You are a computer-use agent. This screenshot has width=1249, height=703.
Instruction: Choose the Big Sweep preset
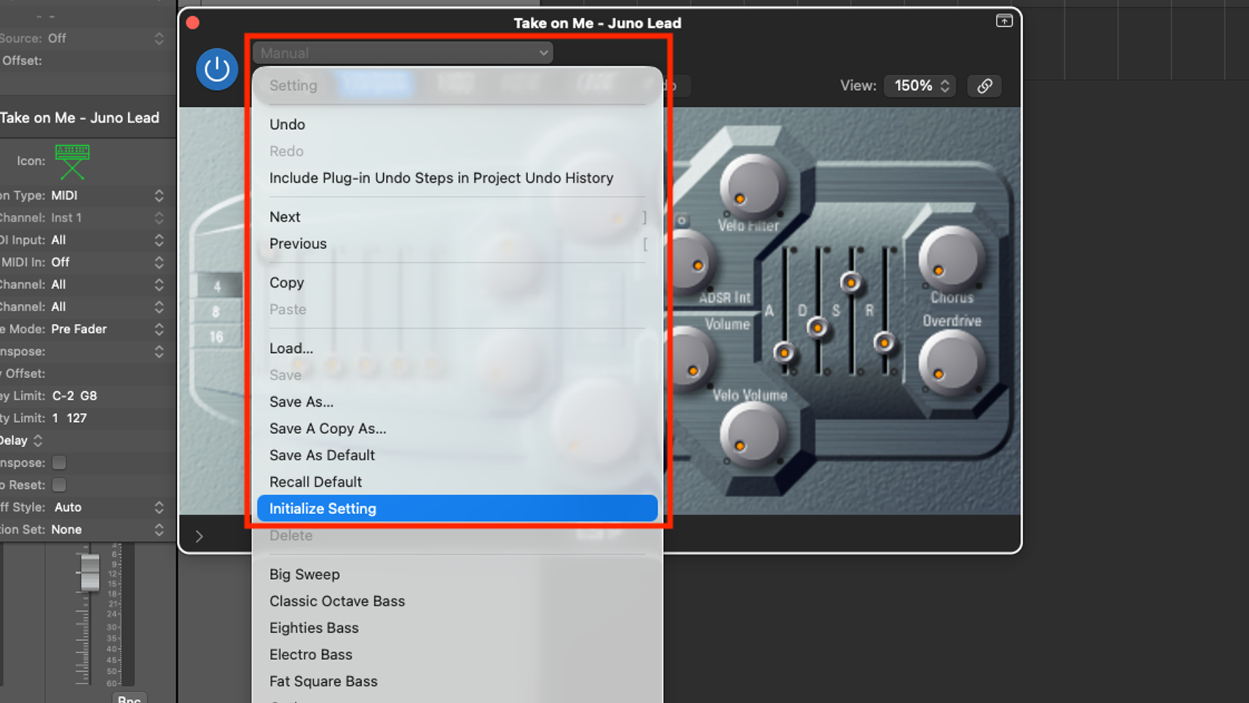point(304,574)
